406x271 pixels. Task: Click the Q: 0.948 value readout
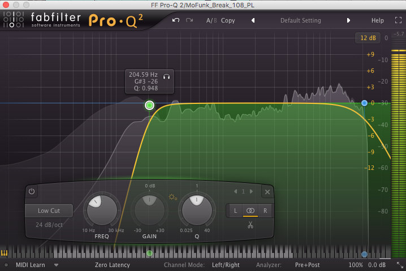click(146, 88)
